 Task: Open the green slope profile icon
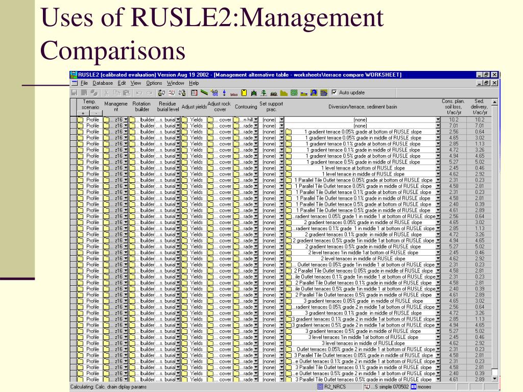(204, 93)
